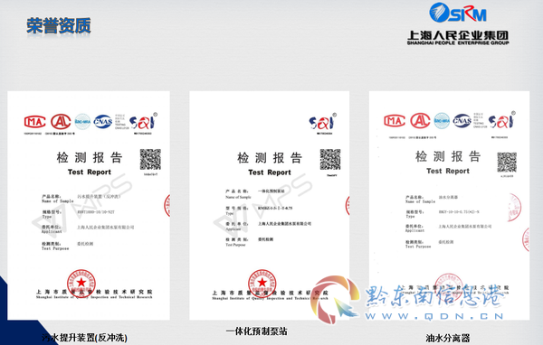Click the 一体化预制泵站 caption
The height and width of the screenshot is (345, 543).
coord(257,331)
